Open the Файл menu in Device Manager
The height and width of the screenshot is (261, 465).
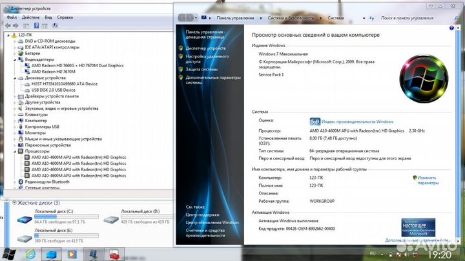(x=12, y=17)
